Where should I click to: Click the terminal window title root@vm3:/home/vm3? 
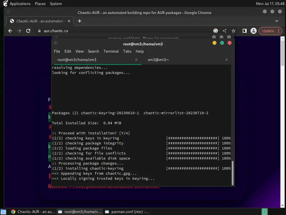[143, 44]
